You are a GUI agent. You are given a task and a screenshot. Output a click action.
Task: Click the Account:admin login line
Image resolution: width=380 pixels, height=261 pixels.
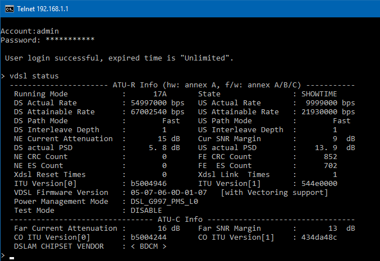pyautogui.click(x=30, y=31)
